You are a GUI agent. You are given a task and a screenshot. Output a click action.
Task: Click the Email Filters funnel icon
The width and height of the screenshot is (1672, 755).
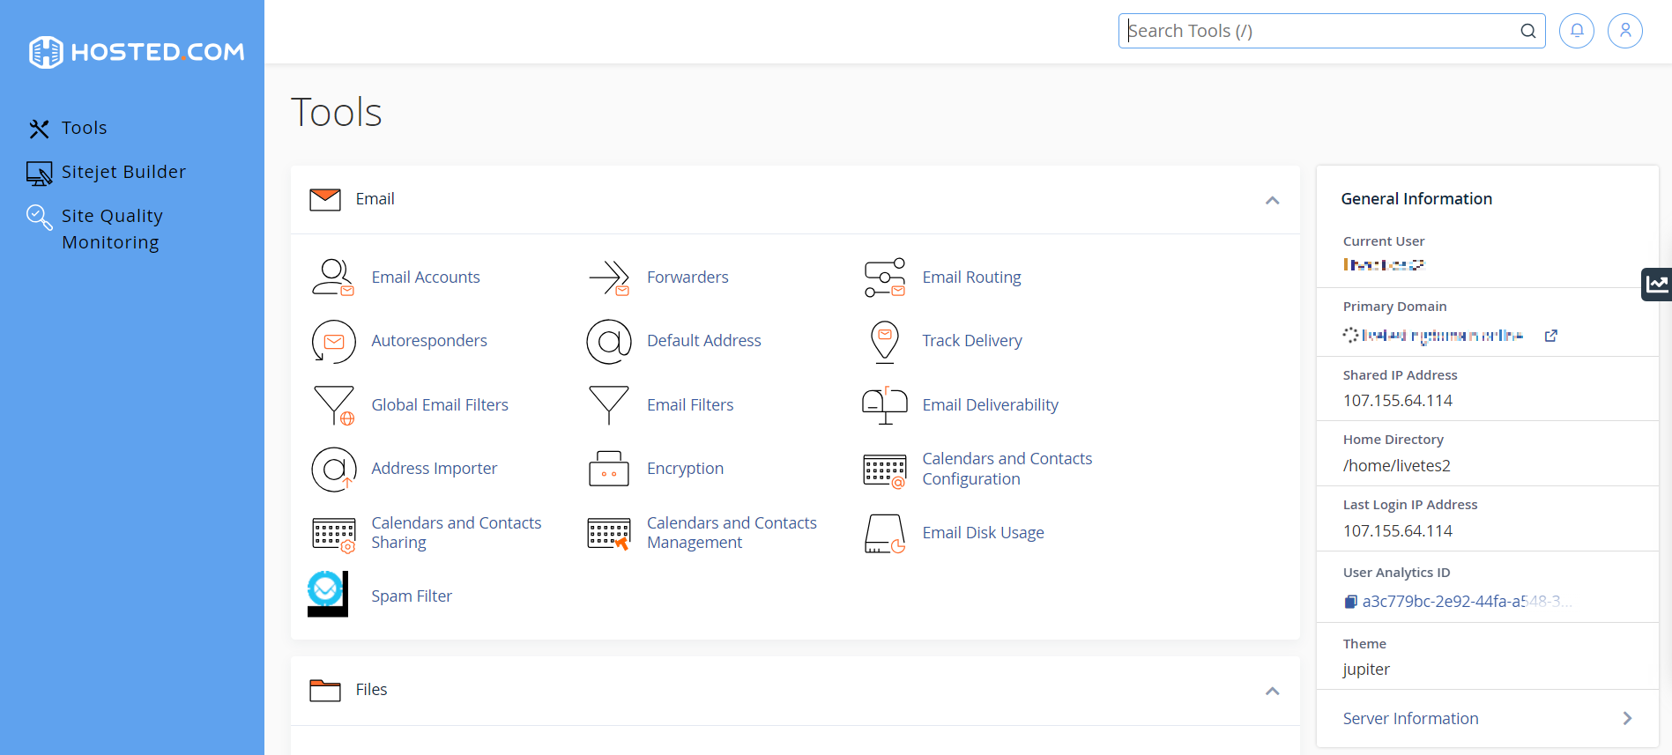click(x=609, y=405)
